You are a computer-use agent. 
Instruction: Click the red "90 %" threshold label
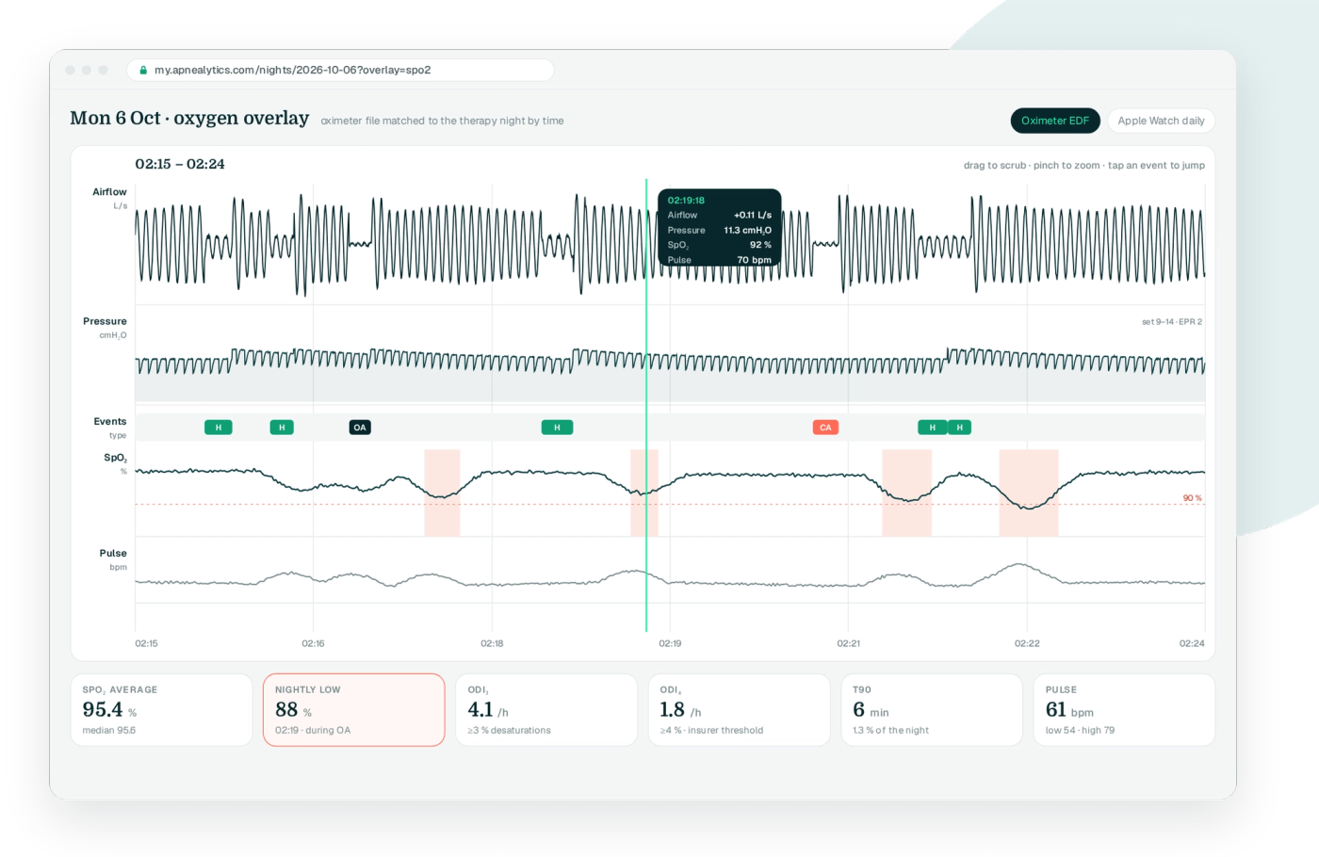(x=1193, y=498)
